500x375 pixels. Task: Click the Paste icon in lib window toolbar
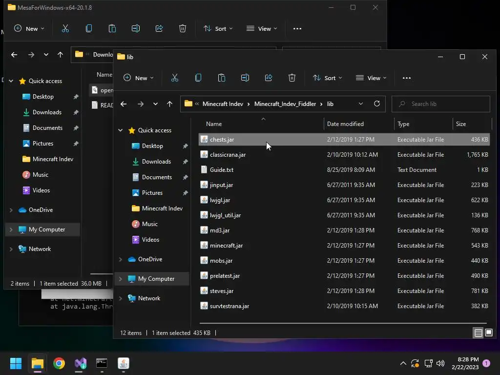click(222, 78)
